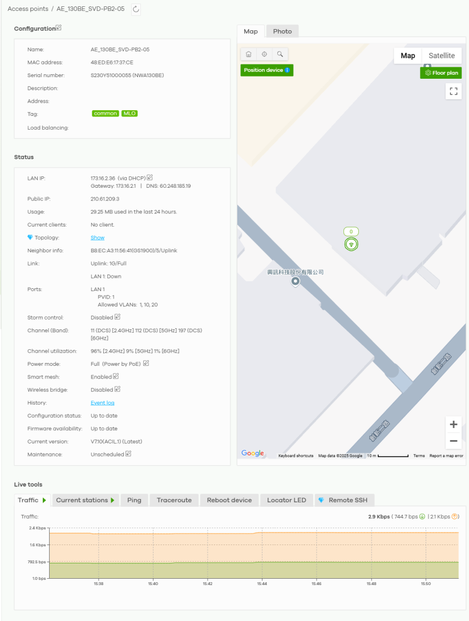Viewport: 469px width, 621px height.
Task: Open the Configuration edit pencil icon
Action: tap(59, 28)
